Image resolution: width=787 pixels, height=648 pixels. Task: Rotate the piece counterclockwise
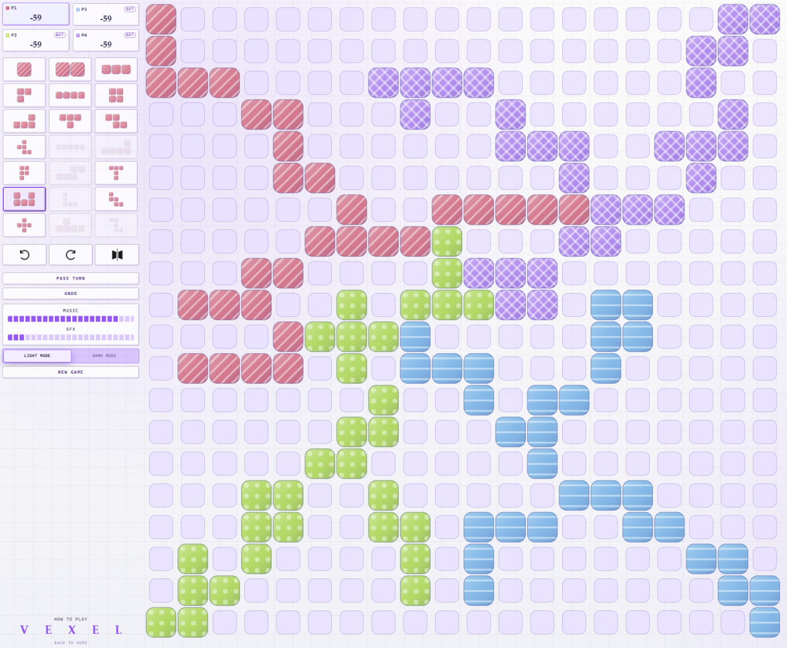point(24,255)
